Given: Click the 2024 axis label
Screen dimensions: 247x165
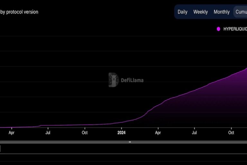Looking at the screenshot, I should point(122,133).
